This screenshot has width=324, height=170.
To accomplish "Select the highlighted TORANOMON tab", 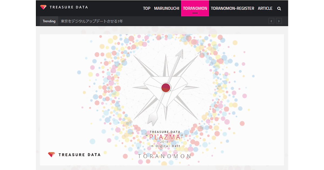I will pos(195,8).
